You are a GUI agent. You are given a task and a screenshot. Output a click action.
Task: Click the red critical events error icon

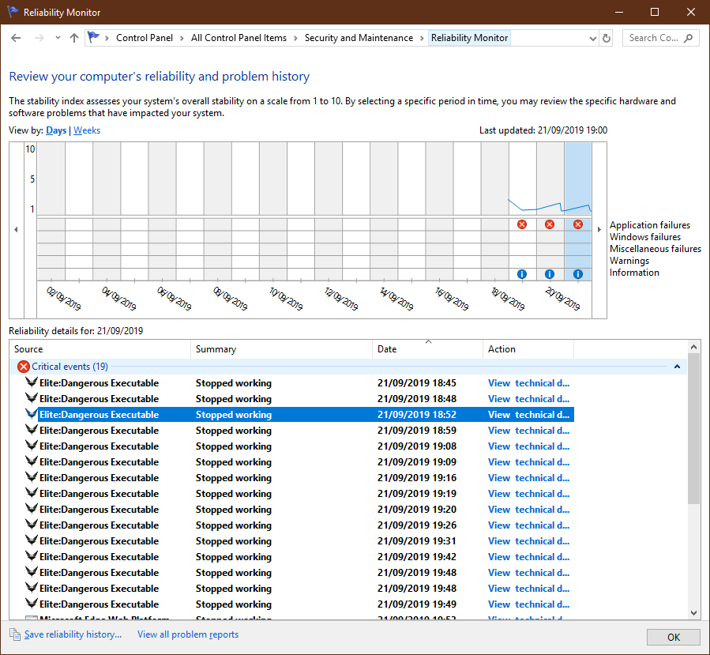click(24, 367)
